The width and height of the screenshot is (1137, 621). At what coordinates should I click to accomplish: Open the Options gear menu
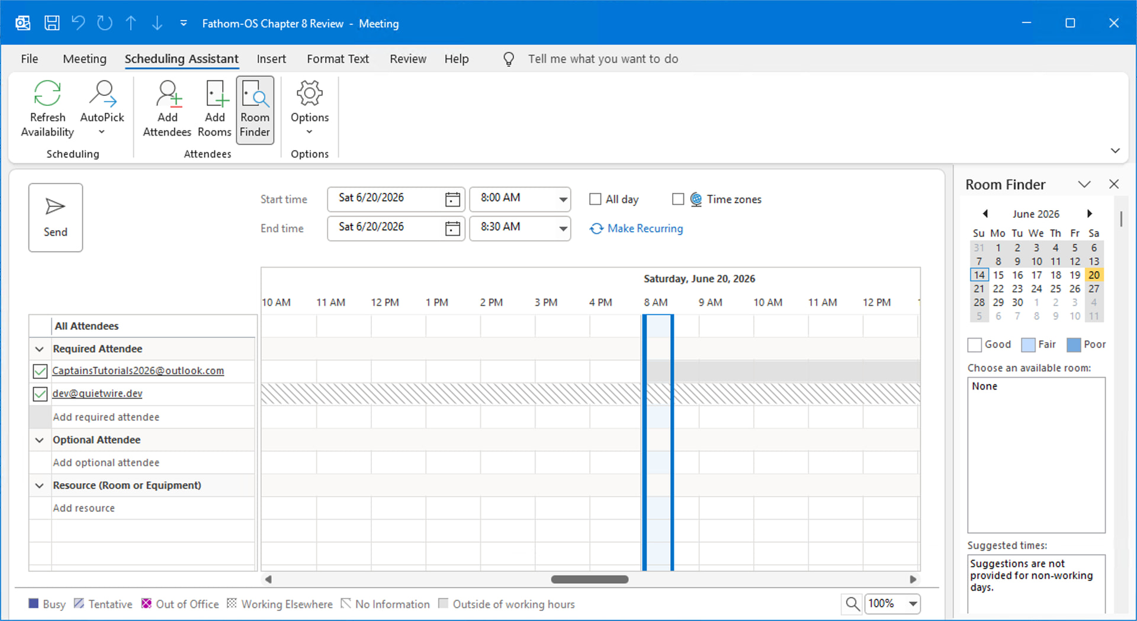(x=310, y=110)
